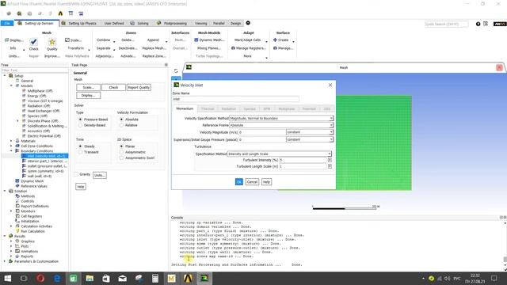507x285 pixels.
Task: Collapse the Models tree node
Action: click(x=11, y=85)
